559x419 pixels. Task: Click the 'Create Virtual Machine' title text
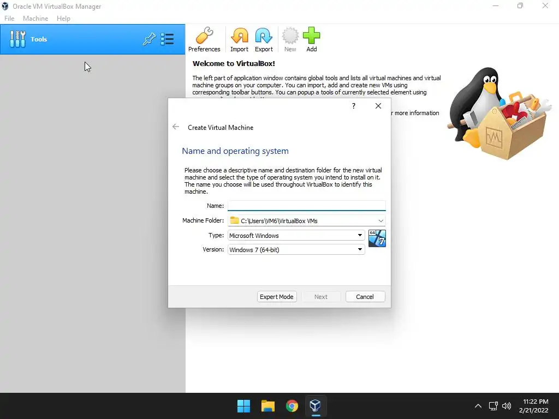[x=221, y=128]
